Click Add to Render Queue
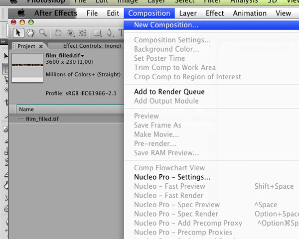The height and width of the screenshot is (239, 299). click(169, 92)
